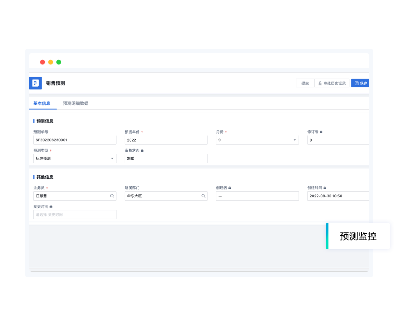Screen dimensions: 401x334
Task: Click the lock icon next to 修订号
Action: pyautogui.click(x=321, y=132)
